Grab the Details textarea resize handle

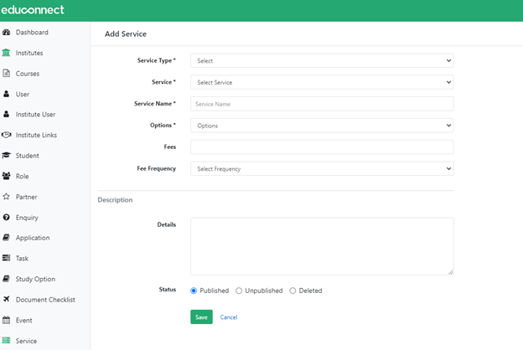pos(451,272)
